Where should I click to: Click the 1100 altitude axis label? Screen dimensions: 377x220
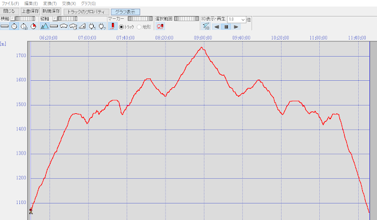(x=21, y=202)
